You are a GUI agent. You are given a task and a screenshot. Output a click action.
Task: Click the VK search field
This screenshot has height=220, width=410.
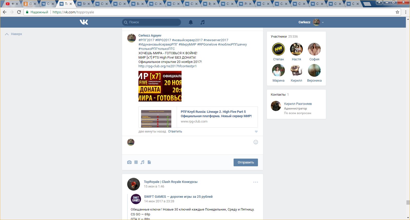pos(152,22)
